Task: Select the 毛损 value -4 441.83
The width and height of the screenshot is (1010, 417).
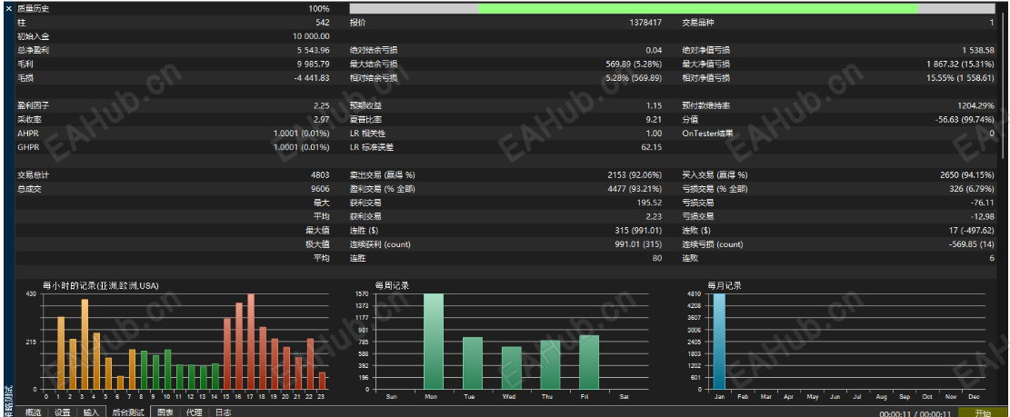Action: (312, 78)
